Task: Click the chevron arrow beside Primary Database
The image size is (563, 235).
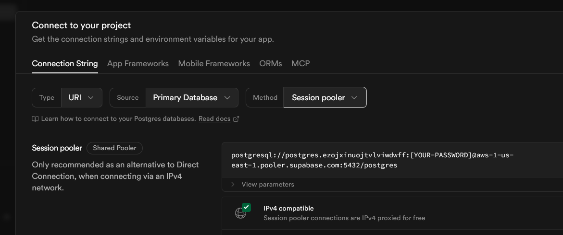Action: pyautogui.click(x=227, y=97)
